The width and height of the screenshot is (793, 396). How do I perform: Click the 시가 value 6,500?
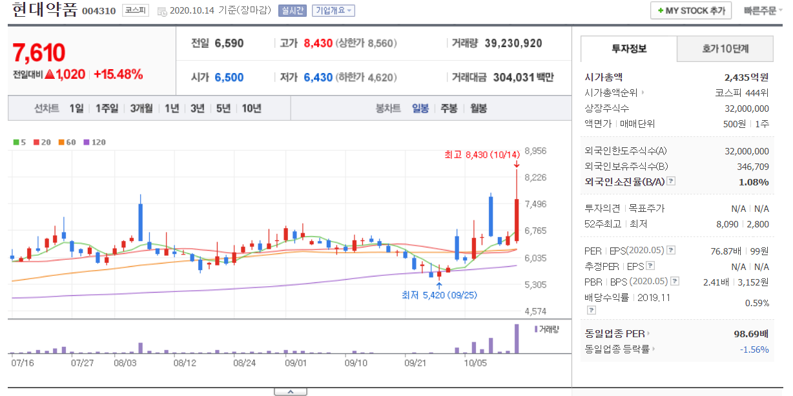tap(229, 78)
